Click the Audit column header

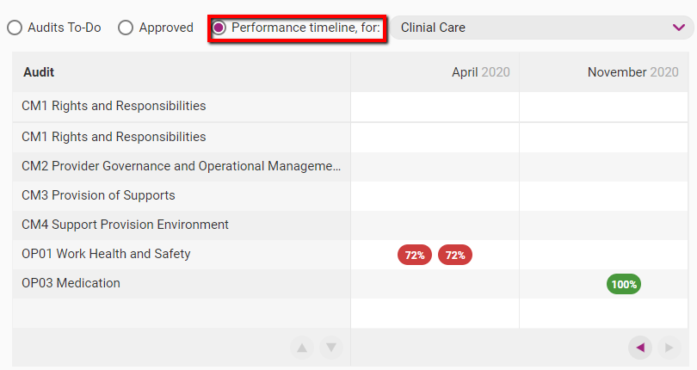[x=39, y=72]
